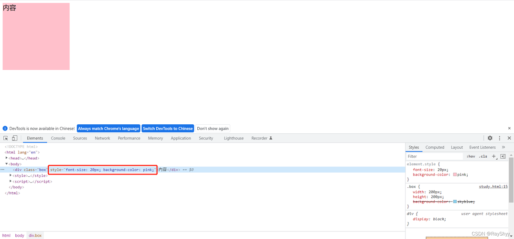Expand the head node
The image size is (514, 239).
tap(7, 158)
